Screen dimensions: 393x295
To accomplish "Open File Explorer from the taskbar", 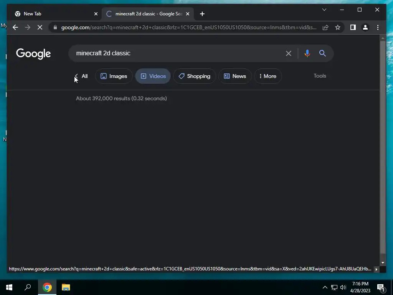I will click(x=66, y=287).
